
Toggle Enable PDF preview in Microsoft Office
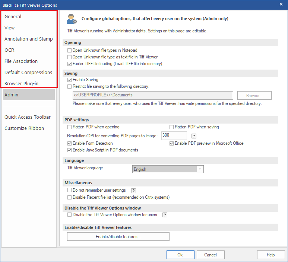pos(171,144)
